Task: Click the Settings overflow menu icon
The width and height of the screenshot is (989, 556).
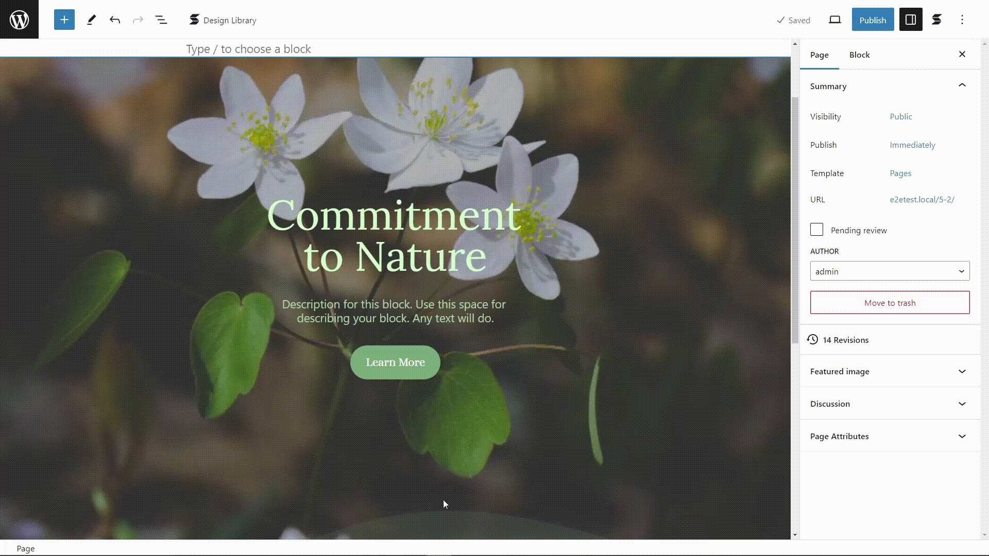Action: pyautogui.click(x=964, y=20)
